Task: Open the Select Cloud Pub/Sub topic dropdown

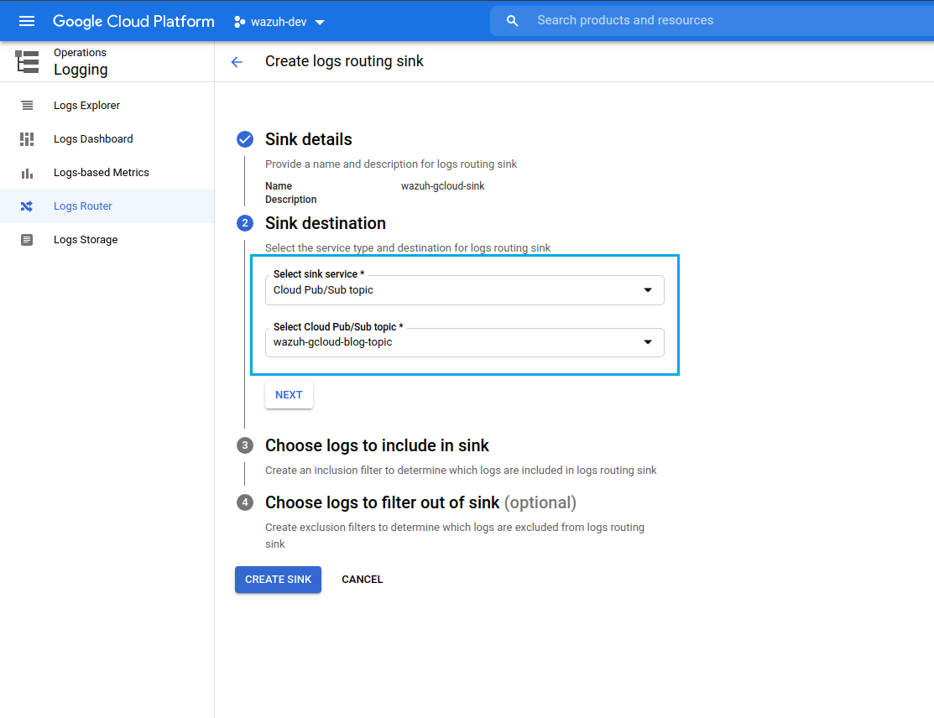Action: click(x=465, y=342)
